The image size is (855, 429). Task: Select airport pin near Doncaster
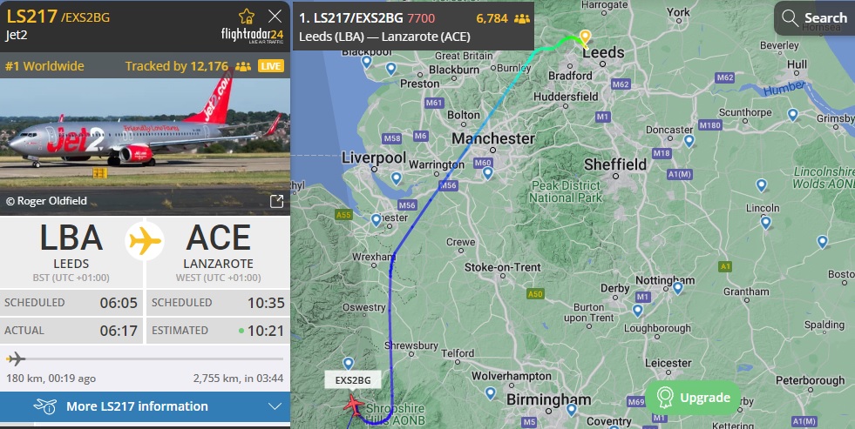coord(689,141)
